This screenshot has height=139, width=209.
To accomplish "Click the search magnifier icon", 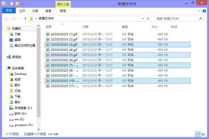I will pyautogui.click(x=201, y=19).
